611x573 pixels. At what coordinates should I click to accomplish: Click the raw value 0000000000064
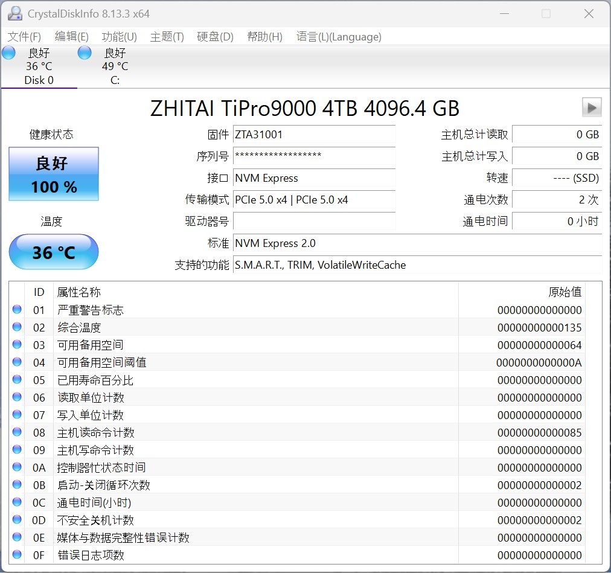tap(539, 345)
